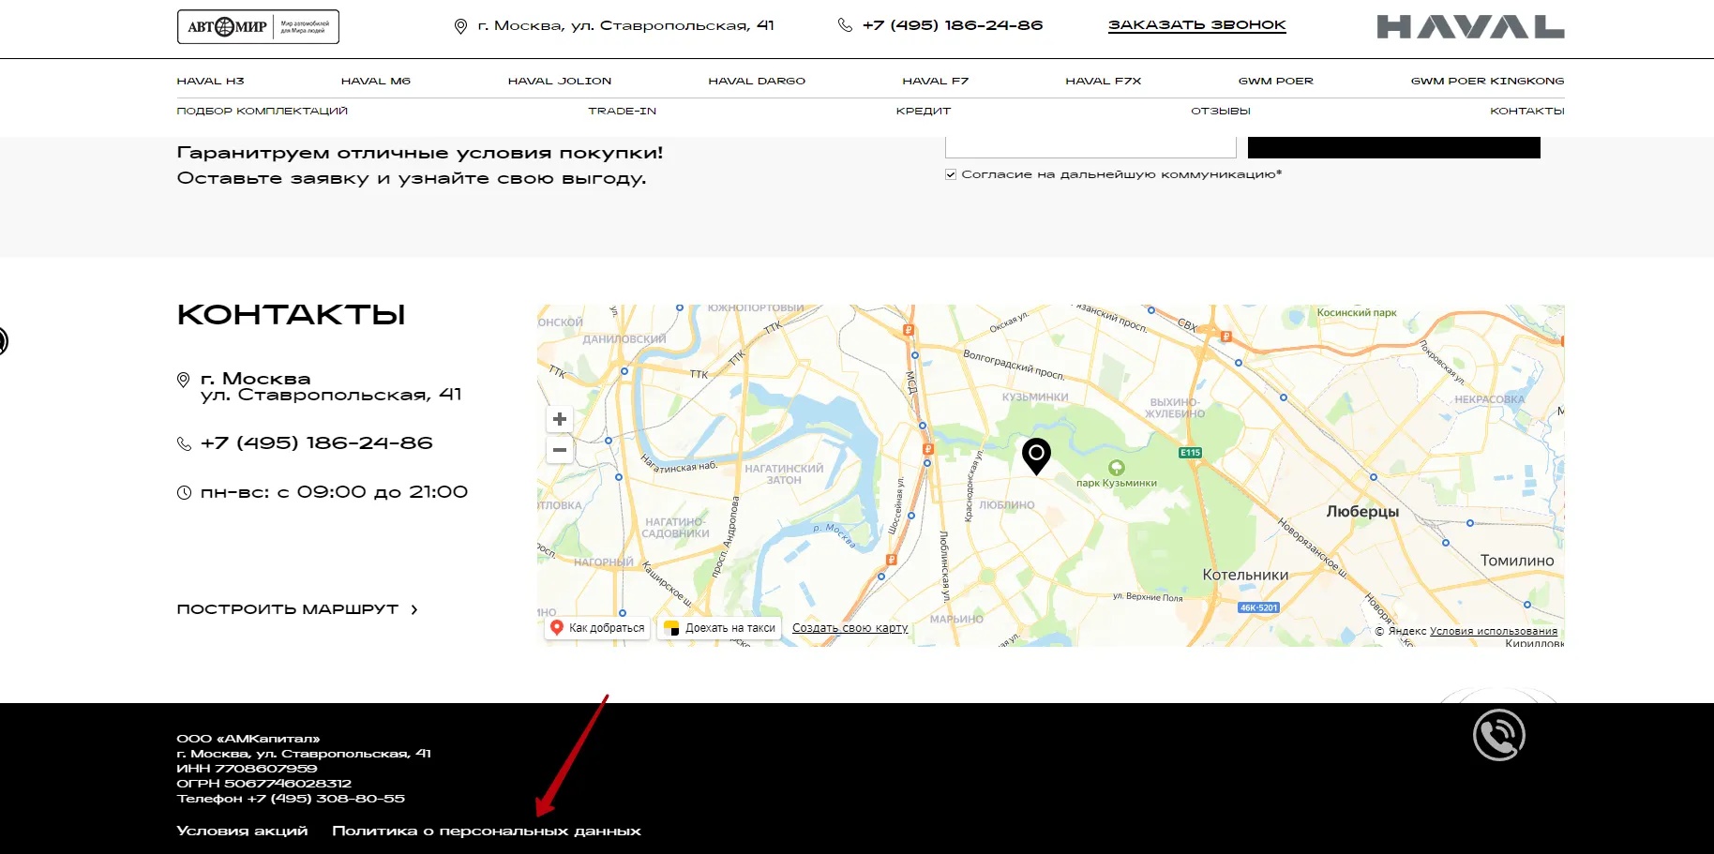The height and width of the screenshot is (854, 1714).
Task: Click the header location pin icon
Action: point(460,26)
